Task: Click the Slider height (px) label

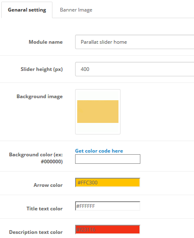Action: tap(42, 69)
